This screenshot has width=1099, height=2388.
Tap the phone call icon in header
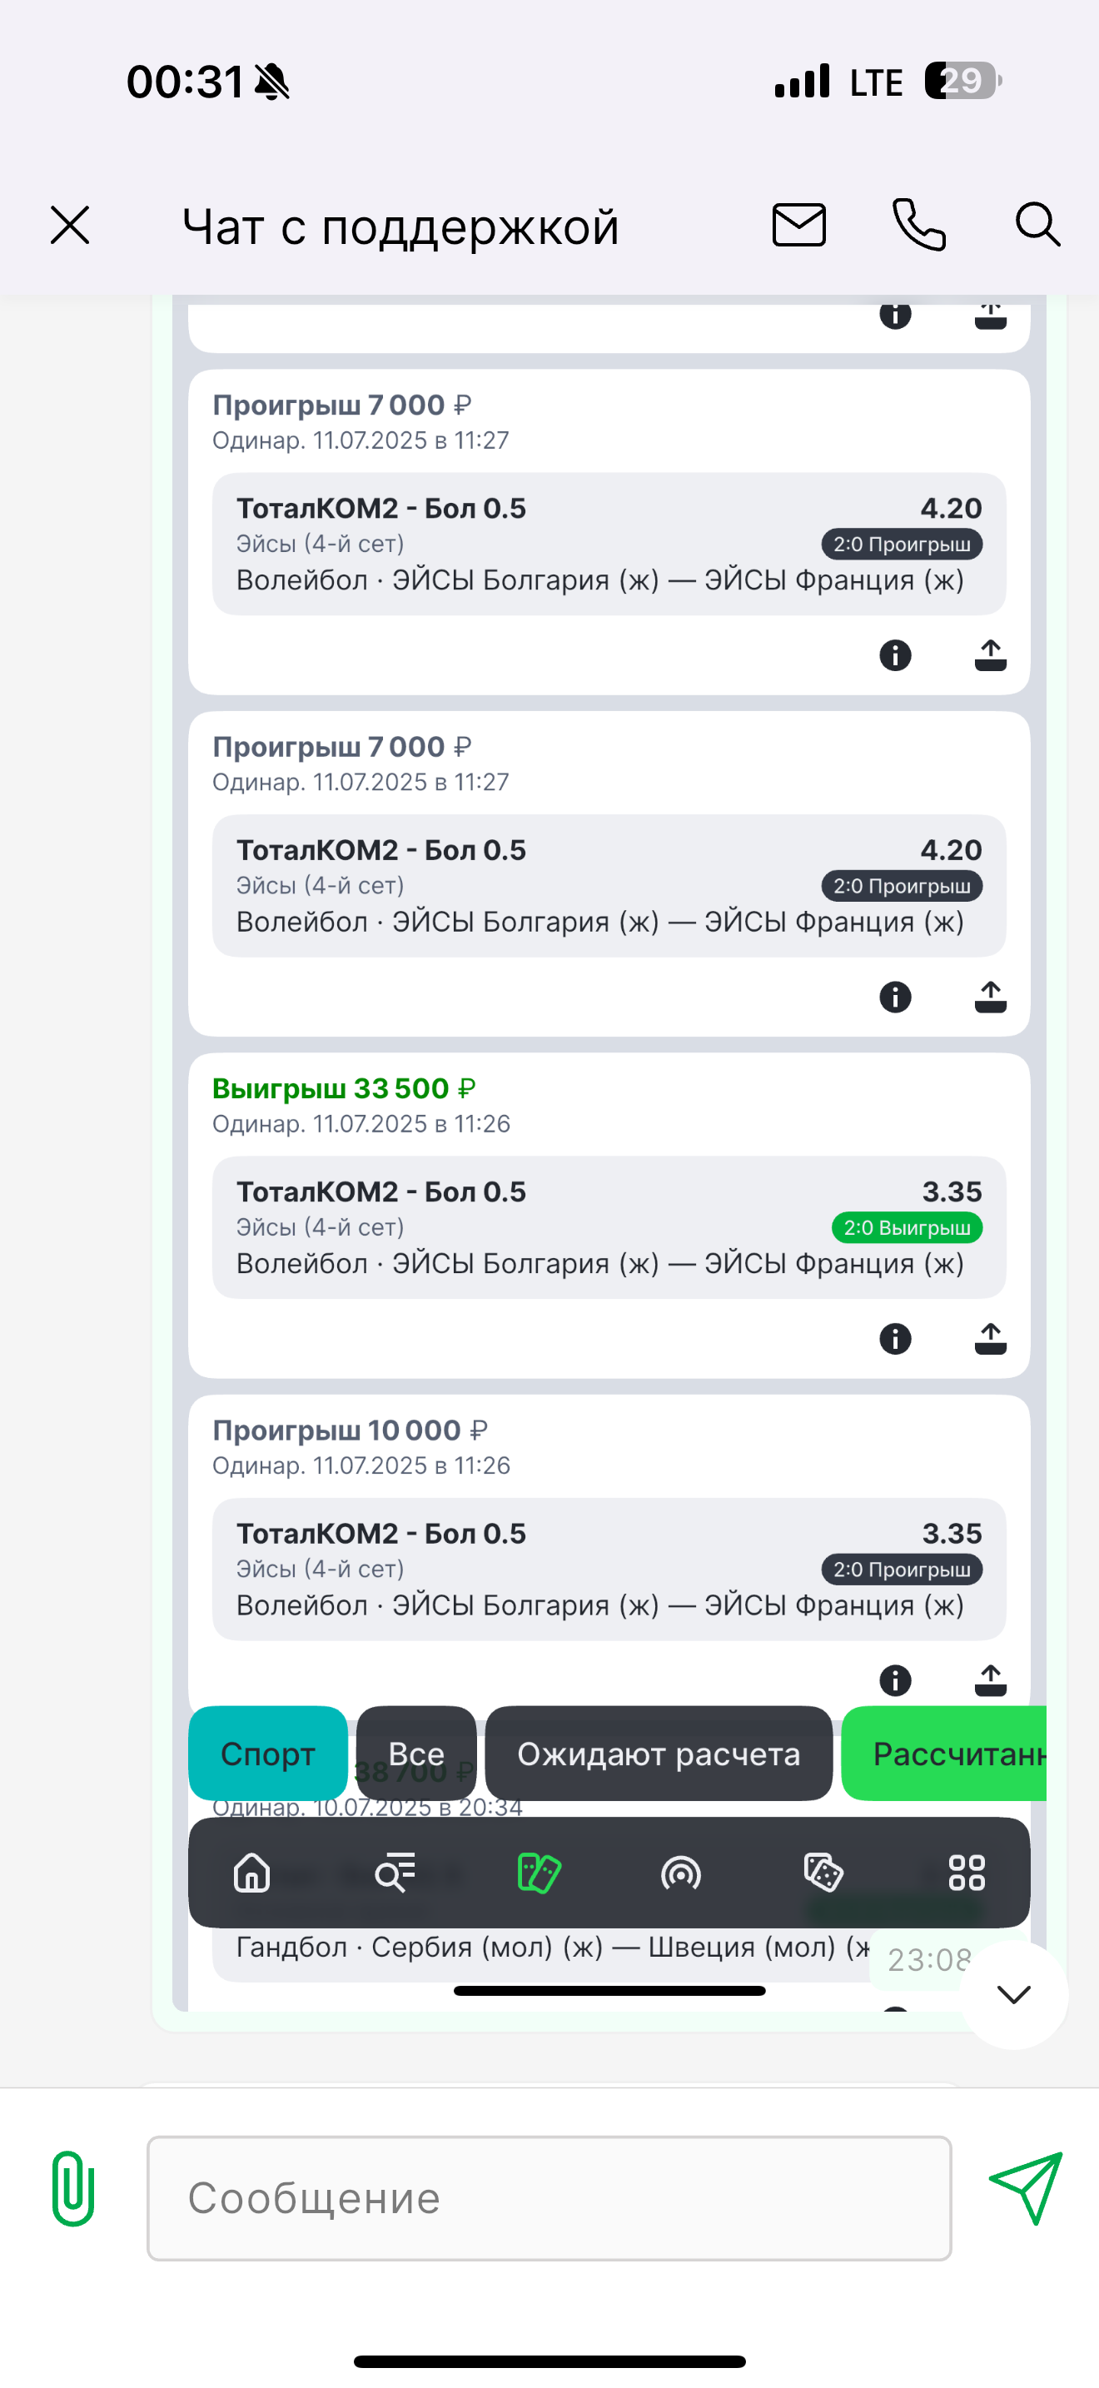click(x=918, y=226)
